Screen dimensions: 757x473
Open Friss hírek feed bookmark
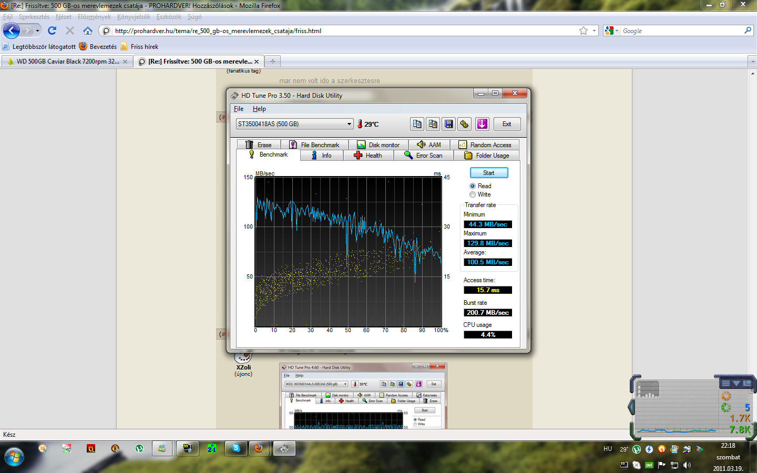(139, 47)
